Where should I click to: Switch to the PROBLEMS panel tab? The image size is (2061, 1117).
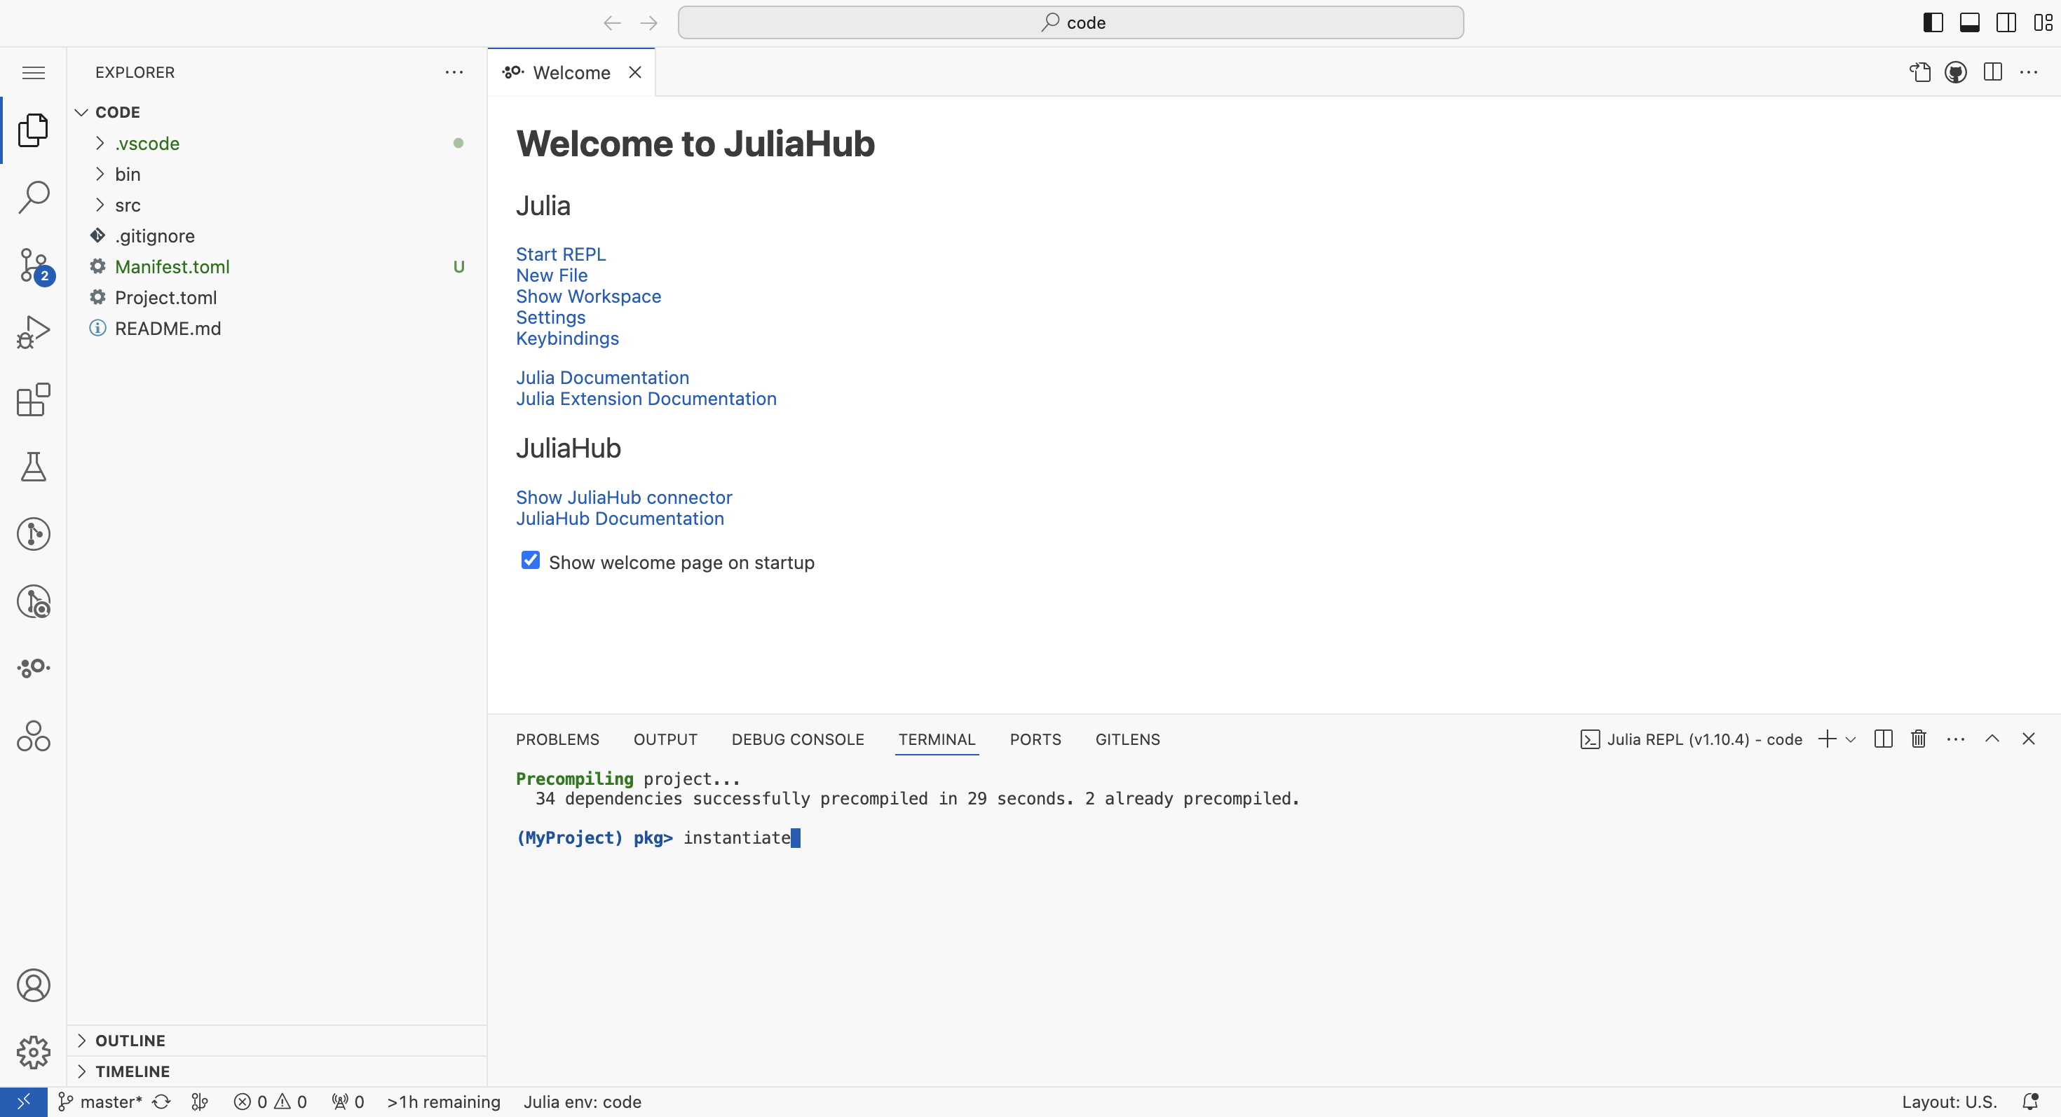(x=557, y=739)
